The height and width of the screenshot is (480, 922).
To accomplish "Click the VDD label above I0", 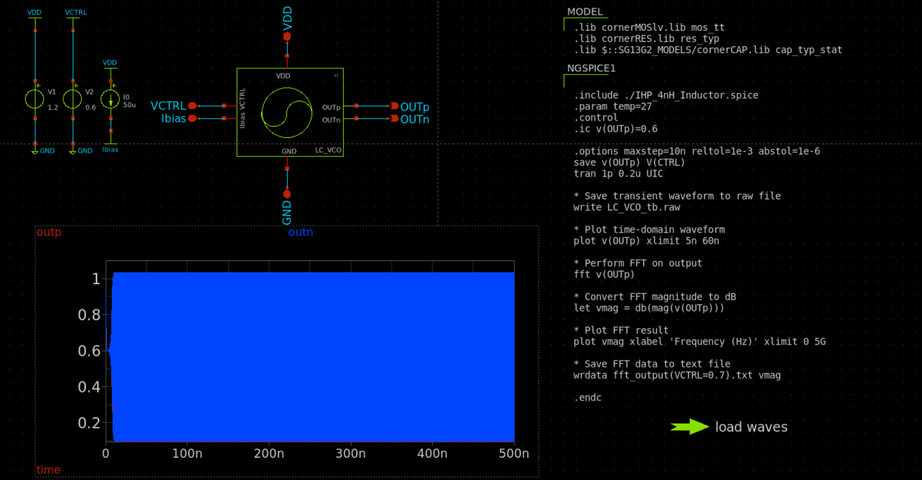I will (x=110, y=63).
